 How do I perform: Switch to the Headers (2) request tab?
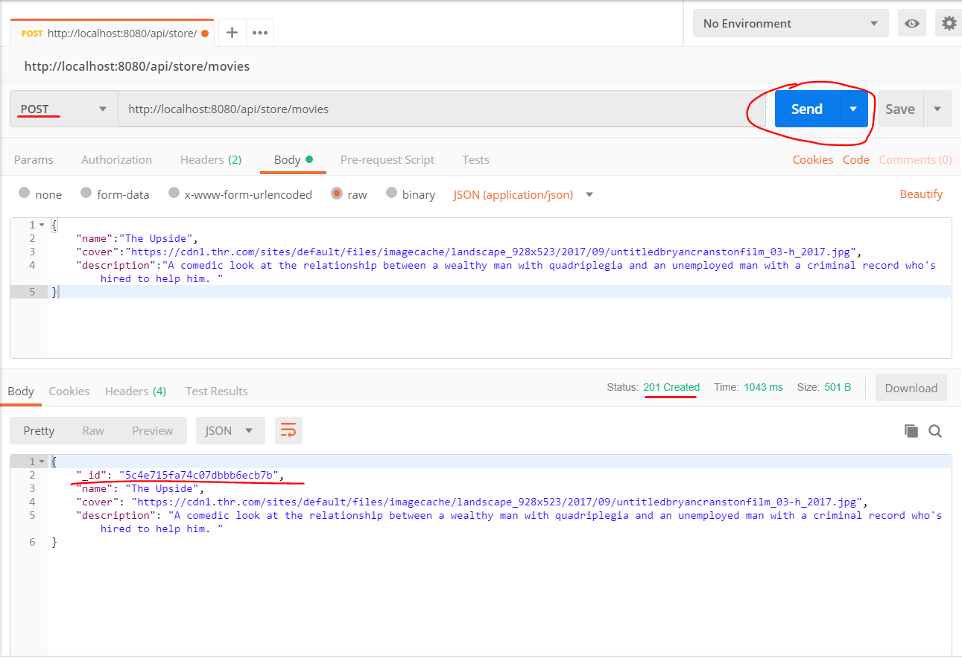(x=210, y=159)
